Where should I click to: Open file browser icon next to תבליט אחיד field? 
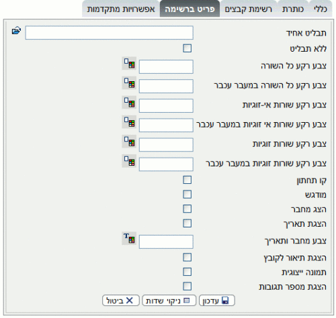(16, 31)
